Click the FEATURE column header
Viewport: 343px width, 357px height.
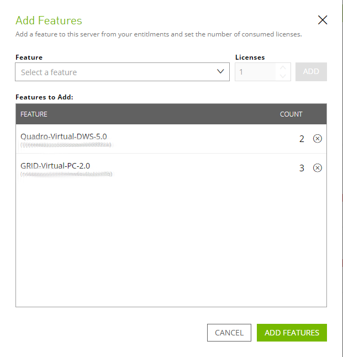(34, 114)
